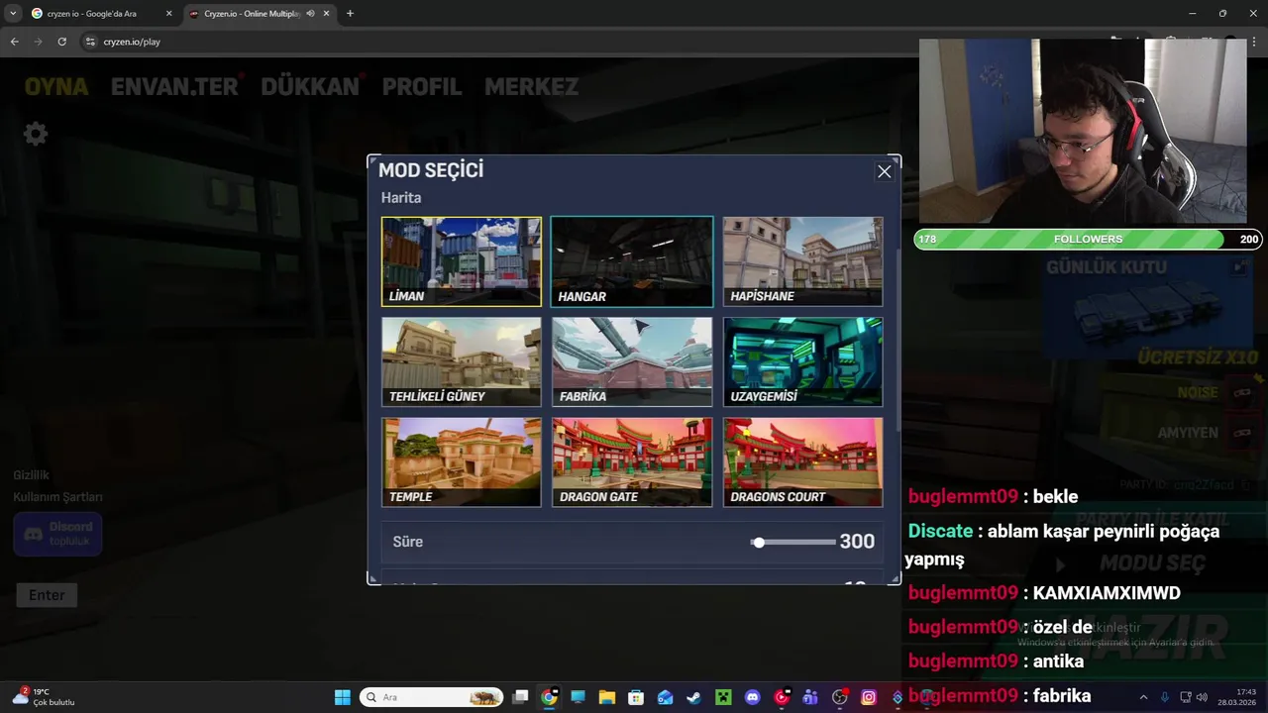Click the browser forward arrow
Viewport: 1268px width, 713px height.
pos(38,42)
